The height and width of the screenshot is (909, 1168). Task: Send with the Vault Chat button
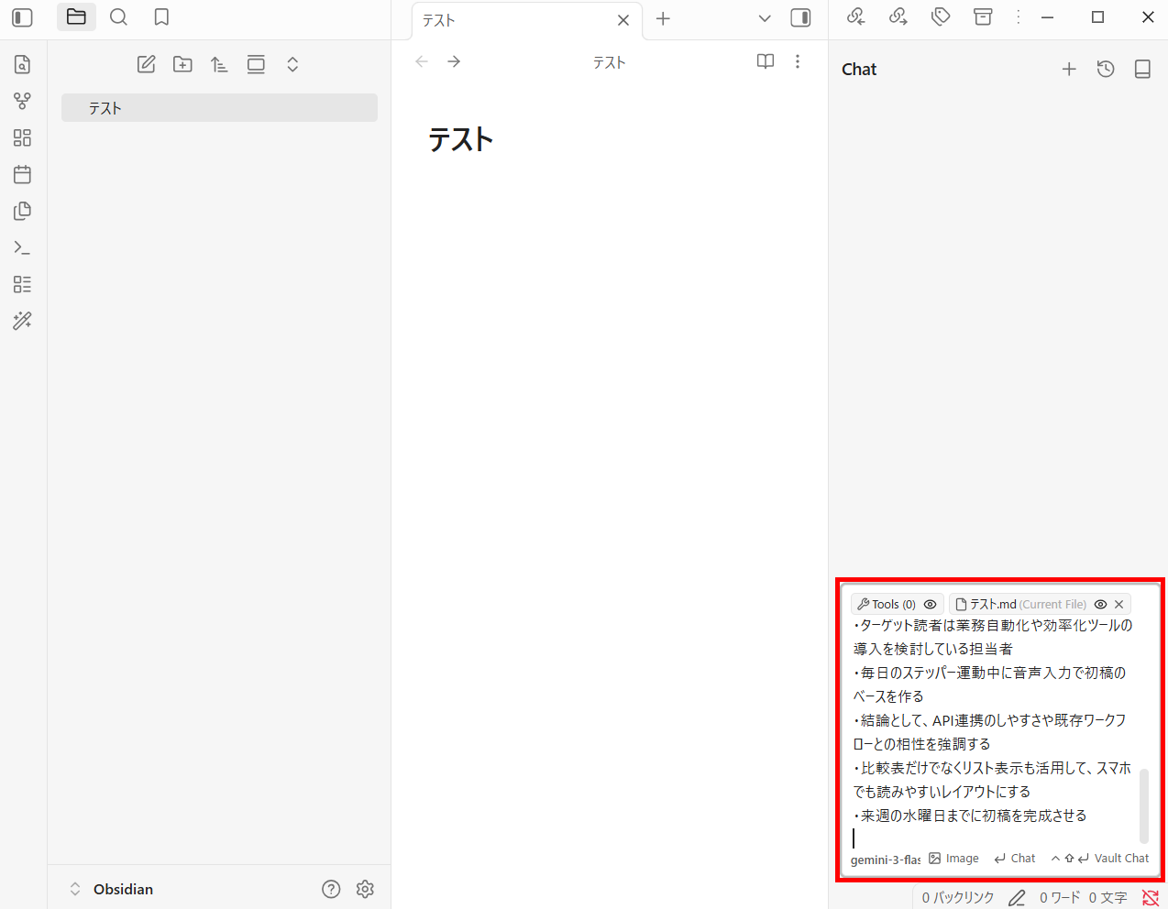[x=1099, y=859]
